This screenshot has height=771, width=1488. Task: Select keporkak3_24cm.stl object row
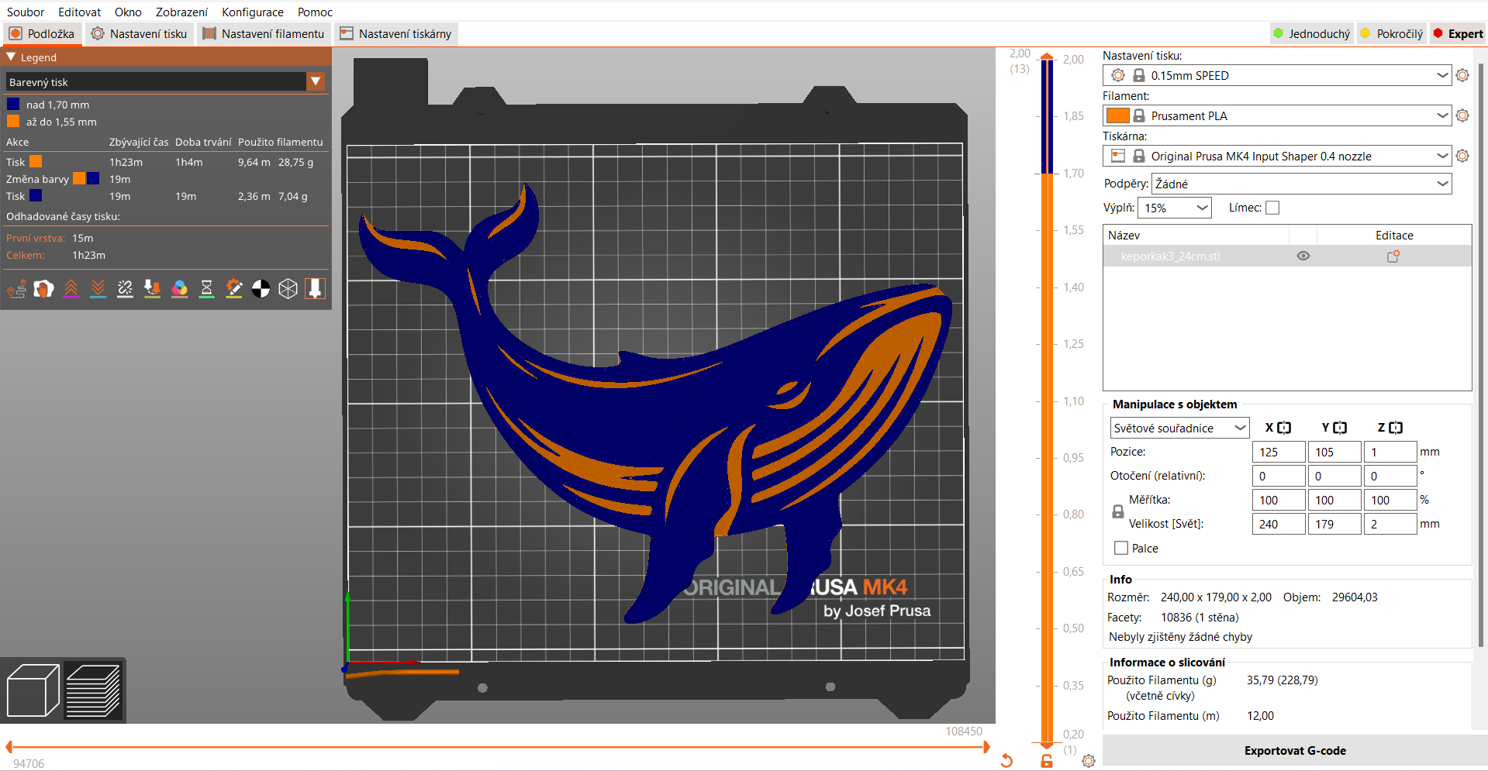coord(1287,256)
